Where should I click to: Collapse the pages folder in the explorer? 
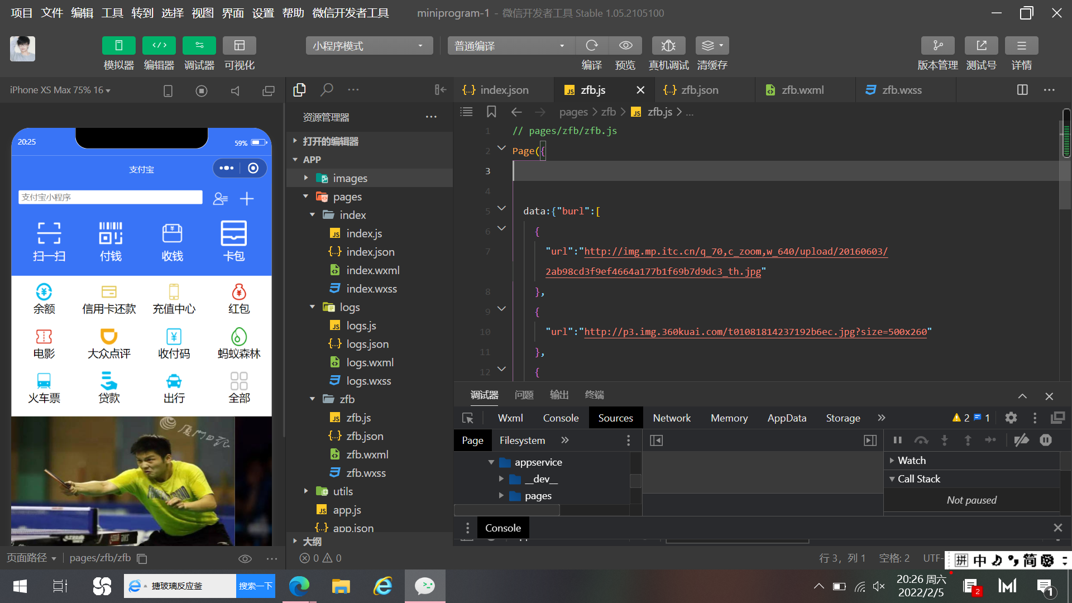coord(305,197)
